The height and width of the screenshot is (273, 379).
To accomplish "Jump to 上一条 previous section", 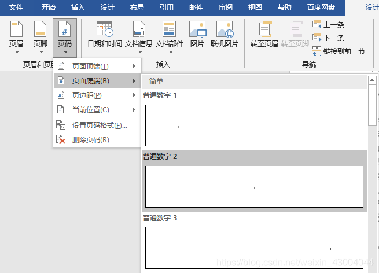I will (328, 24).
